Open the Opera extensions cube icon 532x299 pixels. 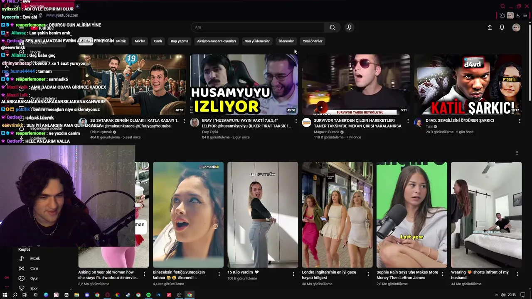502,15
